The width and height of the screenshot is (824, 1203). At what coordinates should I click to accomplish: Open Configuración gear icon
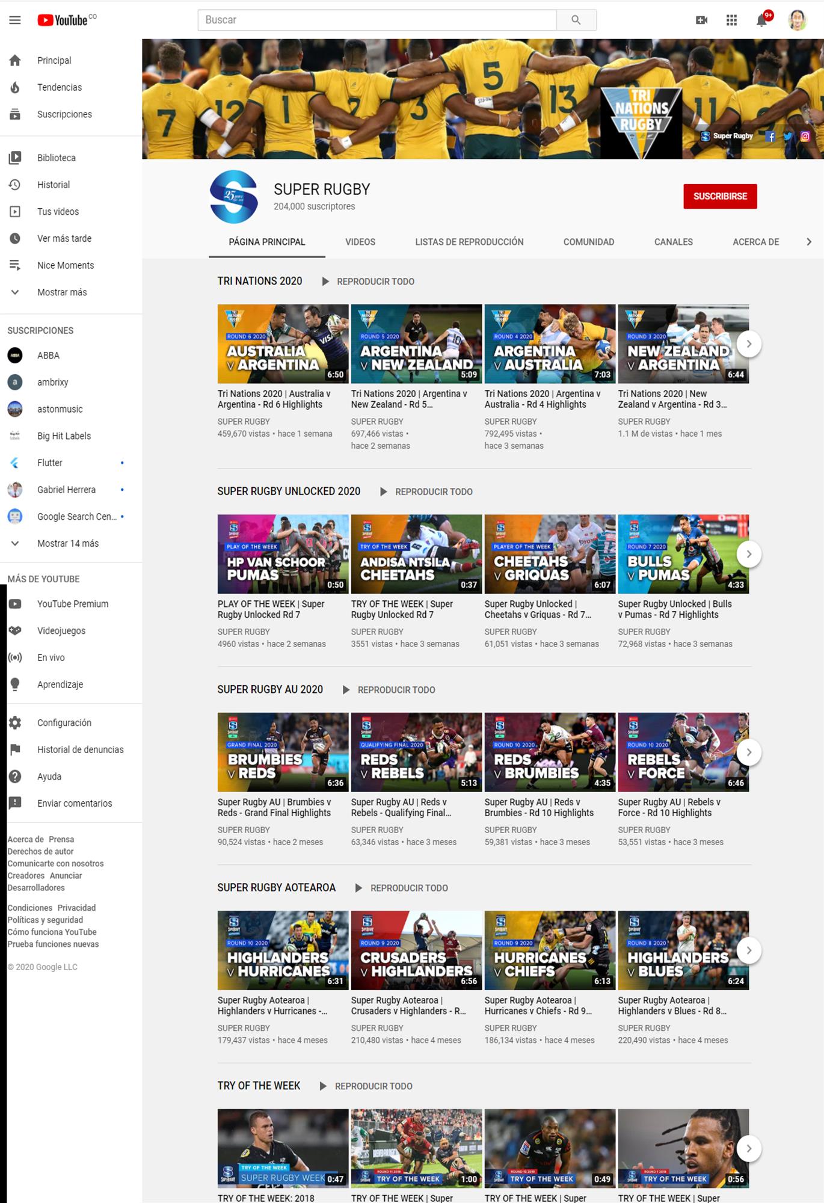point(15,722)
